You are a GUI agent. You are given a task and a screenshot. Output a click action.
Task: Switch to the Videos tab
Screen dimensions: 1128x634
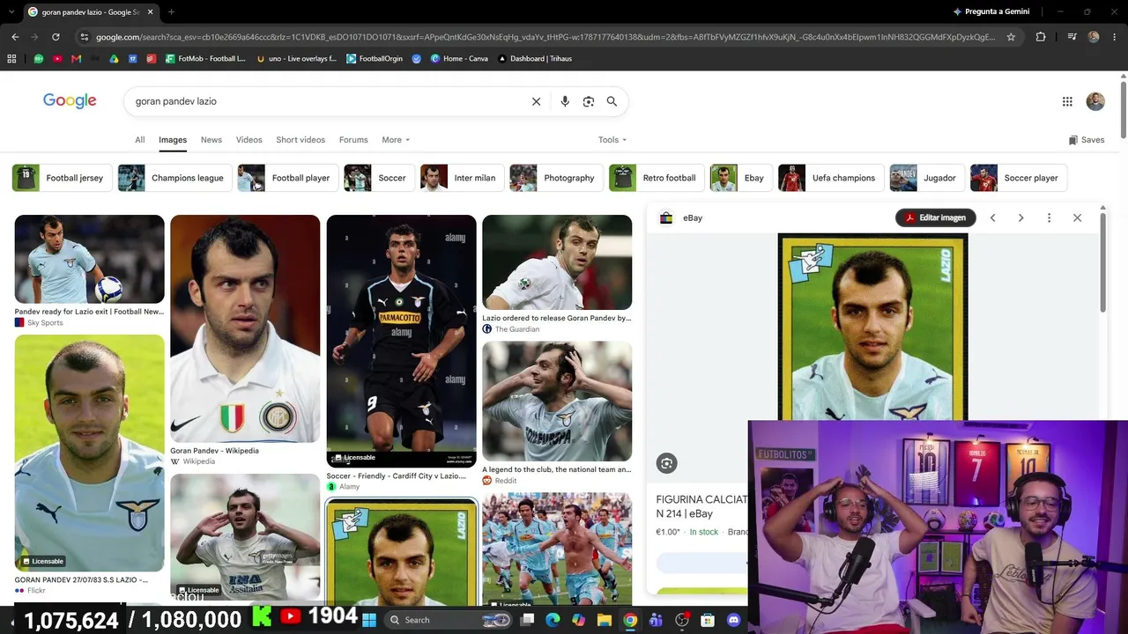point(249,140)
